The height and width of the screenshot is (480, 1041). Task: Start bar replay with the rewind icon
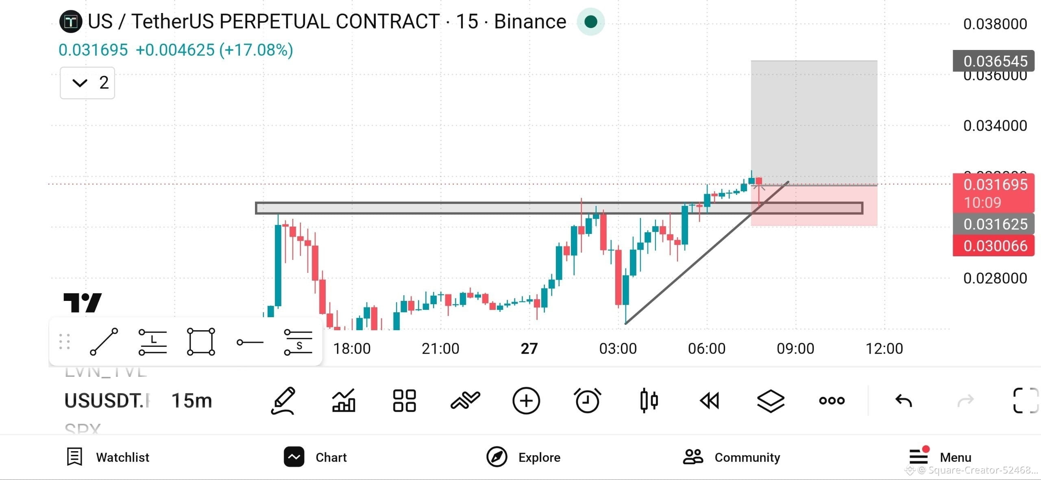tap(710, 401)
